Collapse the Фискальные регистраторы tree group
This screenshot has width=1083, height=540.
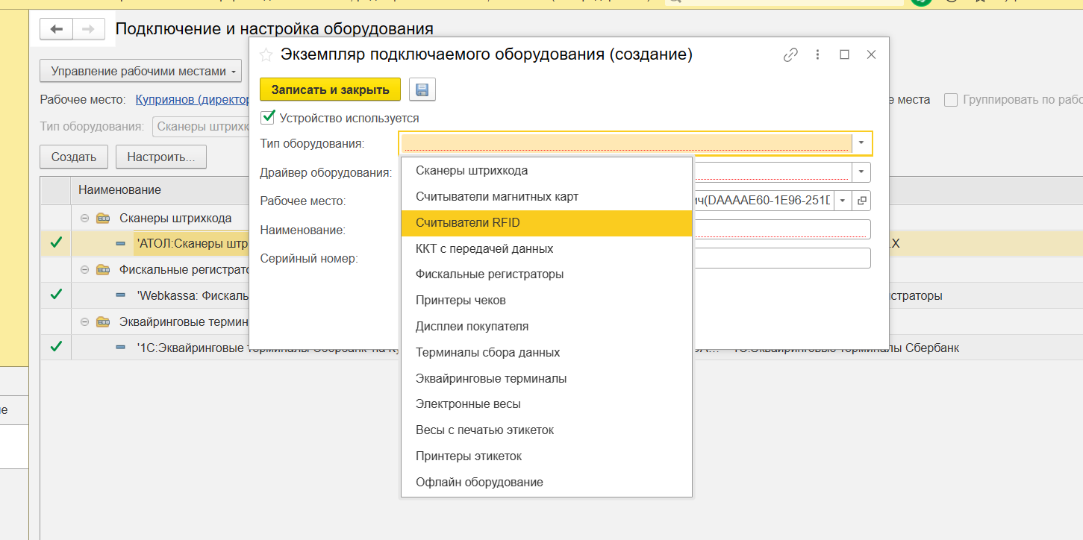[84, 269]
